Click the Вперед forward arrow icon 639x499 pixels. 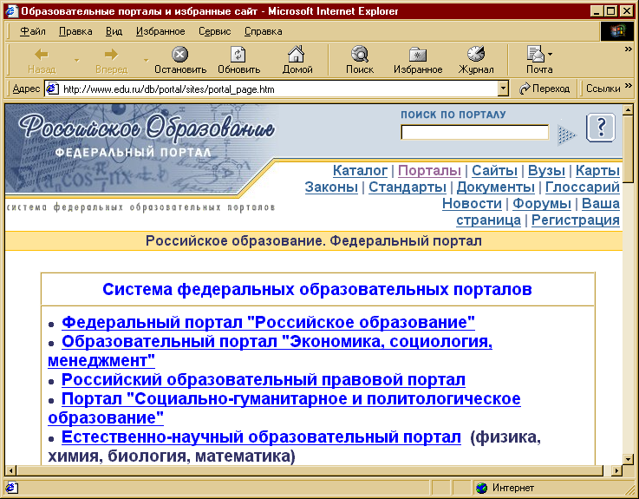pyautogui.click(x=111, y=54)
